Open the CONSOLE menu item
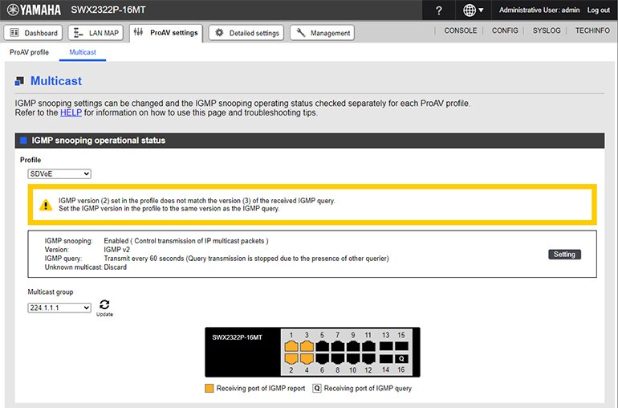 coord(461,31)
